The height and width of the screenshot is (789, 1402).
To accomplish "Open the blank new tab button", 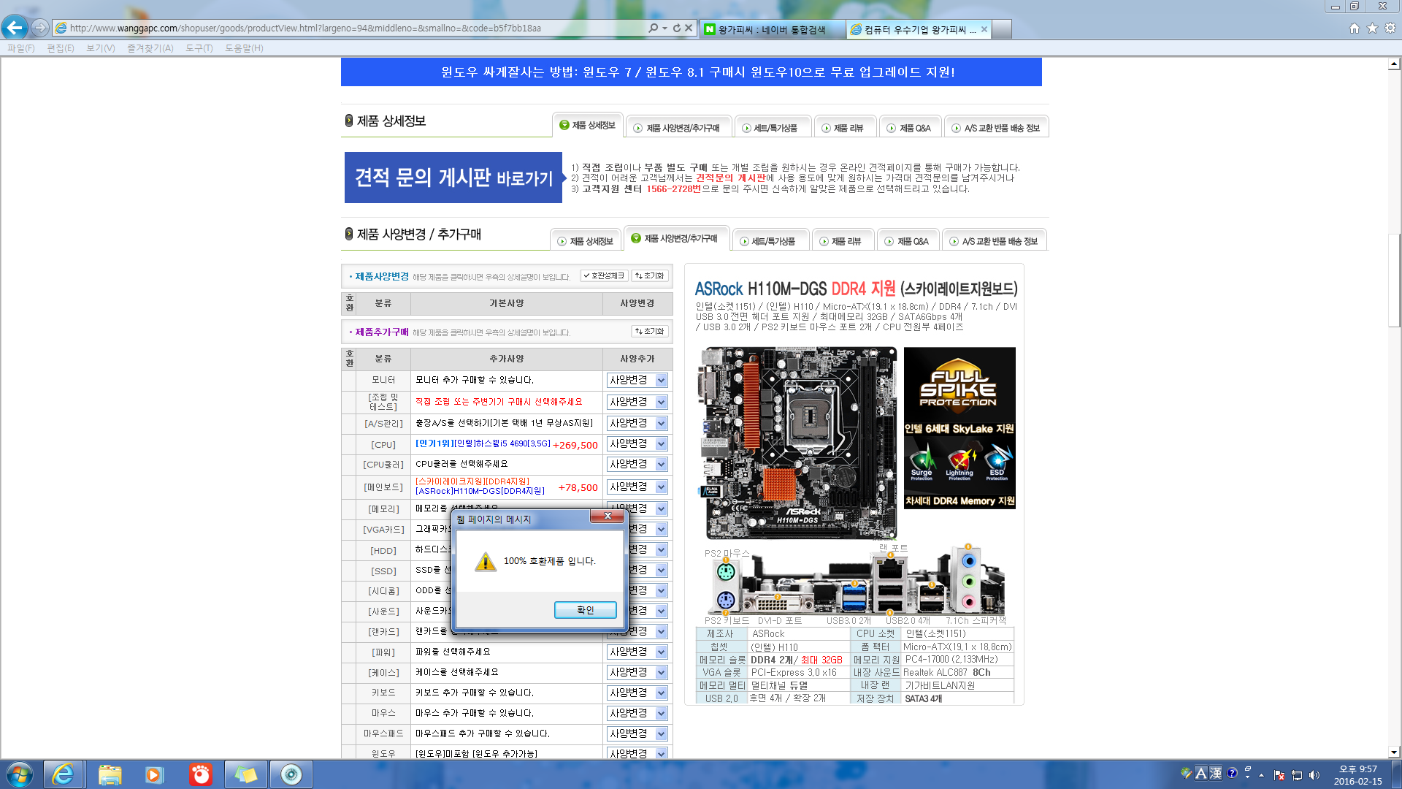I will 1003,29.
